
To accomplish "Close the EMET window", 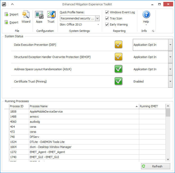I will (168, 4).
